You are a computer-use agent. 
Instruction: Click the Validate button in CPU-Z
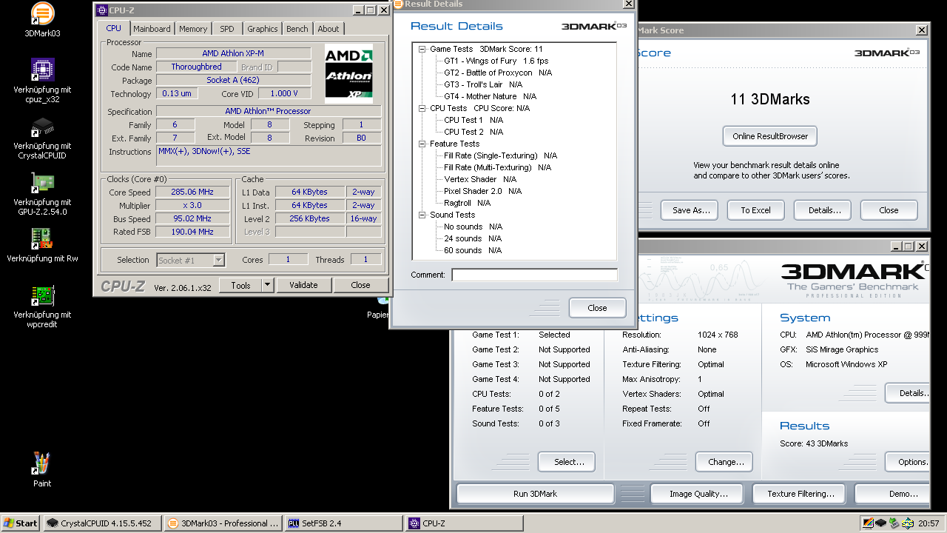[x=303, y=285]
